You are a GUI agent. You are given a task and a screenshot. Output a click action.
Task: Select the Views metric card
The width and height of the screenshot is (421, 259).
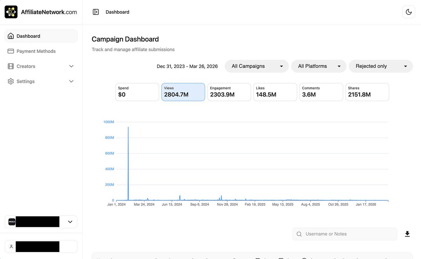(183, 92)
